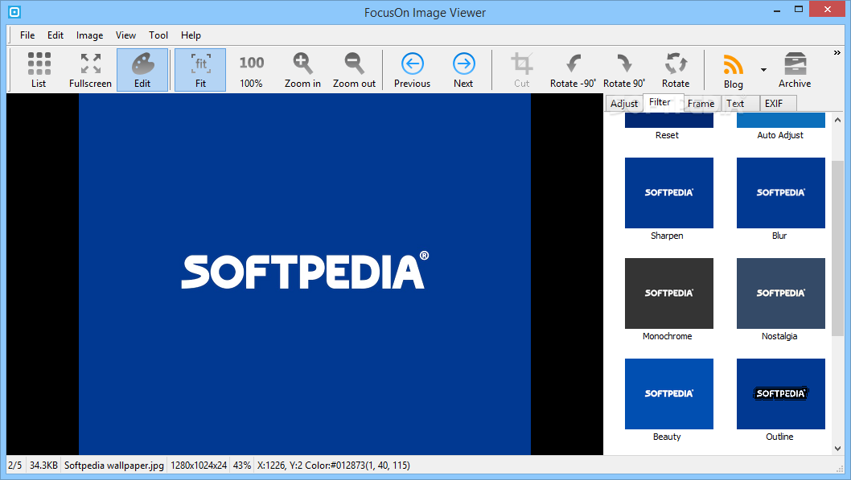Click the displayed Softpedia image

click(x=305, y=274)
